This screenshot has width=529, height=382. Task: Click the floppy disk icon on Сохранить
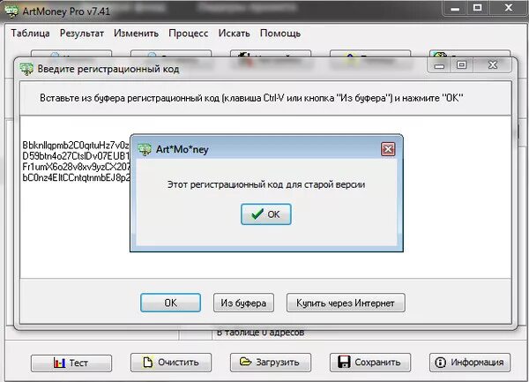click(x=344, y=362)
